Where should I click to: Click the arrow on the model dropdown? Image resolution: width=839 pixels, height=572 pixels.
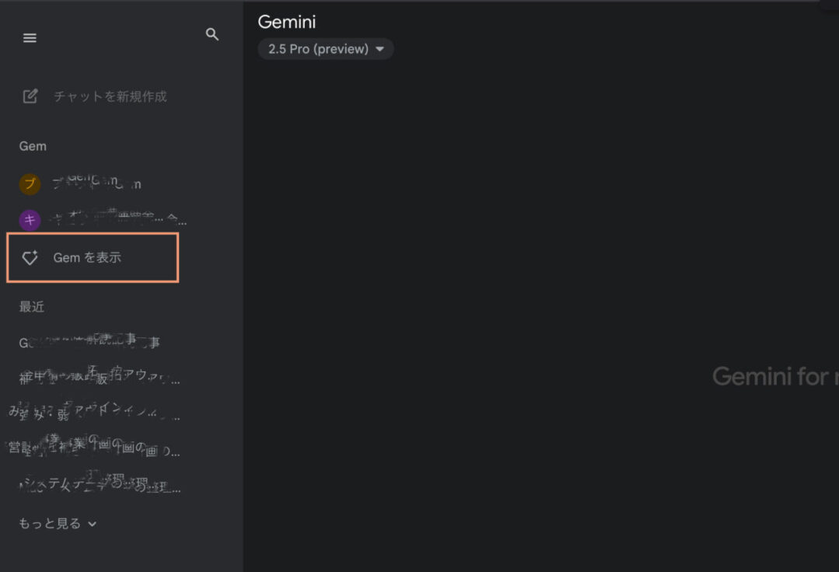click(379, 49)
